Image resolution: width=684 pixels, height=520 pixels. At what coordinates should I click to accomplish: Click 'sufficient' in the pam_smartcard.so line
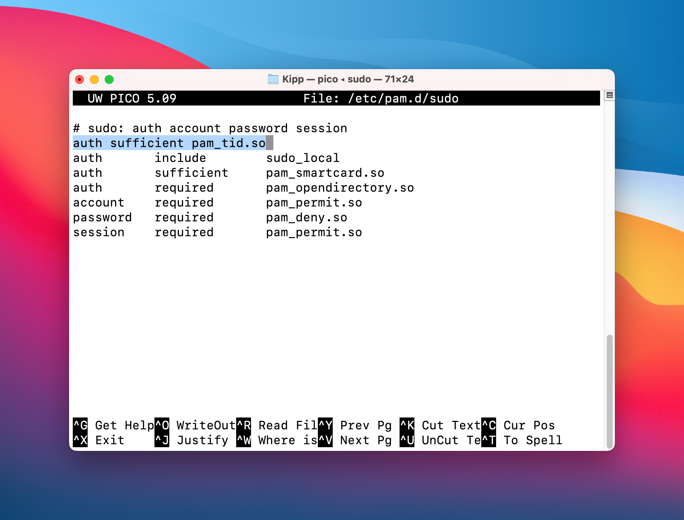coord(192,173)
